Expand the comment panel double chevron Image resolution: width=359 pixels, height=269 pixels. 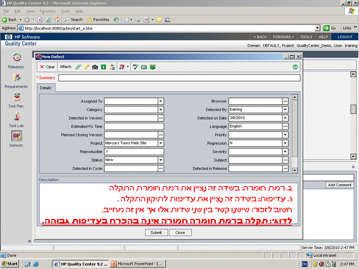(353, 167)
